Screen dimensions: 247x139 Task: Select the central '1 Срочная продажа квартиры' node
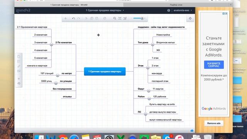coord(105,71)
